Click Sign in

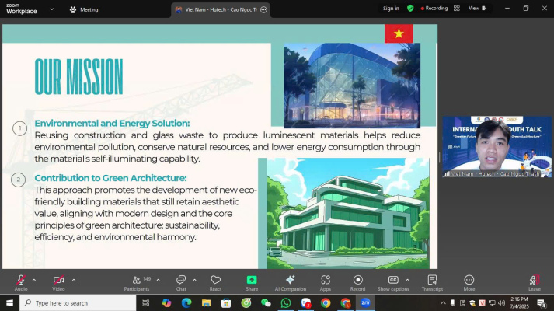pos(391,8)
